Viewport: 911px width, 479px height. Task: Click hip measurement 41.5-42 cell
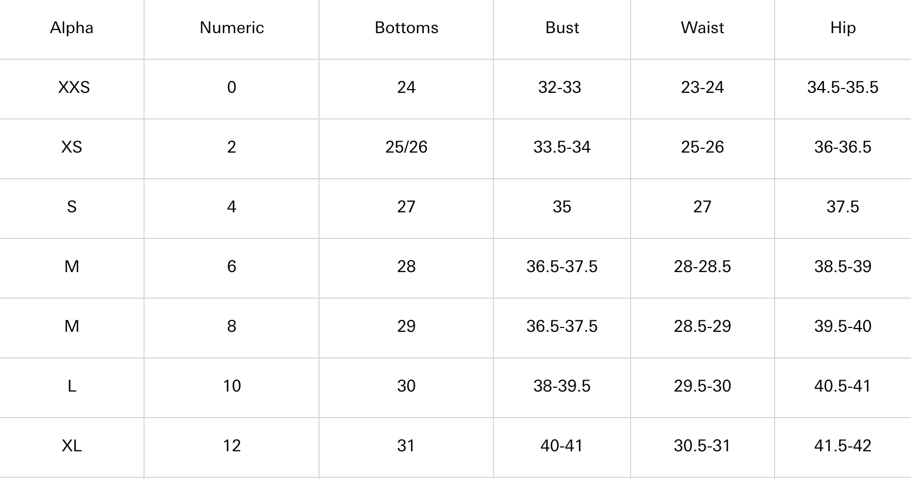[843, 446]
